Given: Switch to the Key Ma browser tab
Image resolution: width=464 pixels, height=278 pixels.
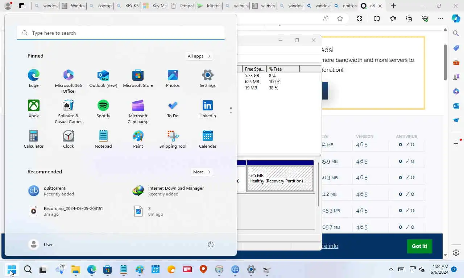Looking at the screenshot, I should [x=154, y=6].
